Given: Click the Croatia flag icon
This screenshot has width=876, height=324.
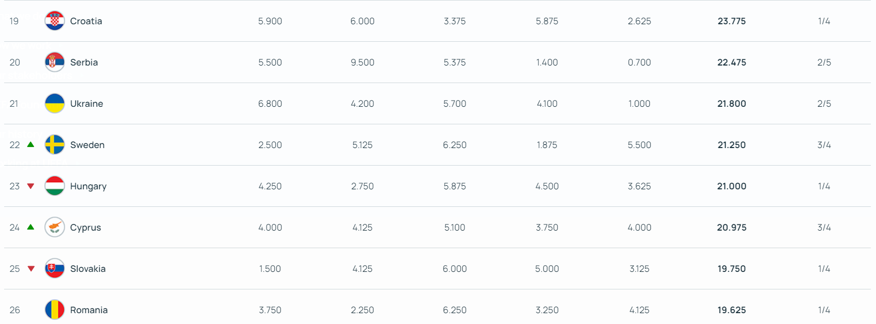Looking at the screenshot, I should (54, 21).
